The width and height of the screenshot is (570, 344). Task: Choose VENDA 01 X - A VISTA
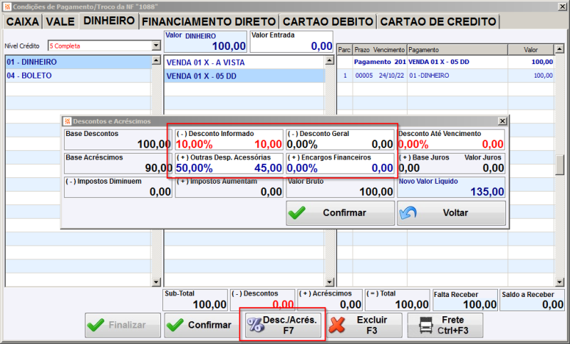pyautogui.click(x=244, y=63)
